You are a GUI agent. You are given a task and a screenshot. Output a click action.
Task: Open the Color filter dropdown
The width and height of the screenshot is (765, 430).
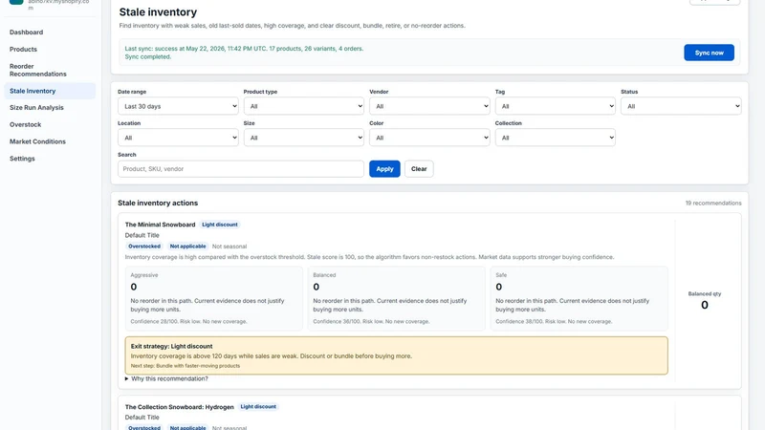(x=429, y=138)
